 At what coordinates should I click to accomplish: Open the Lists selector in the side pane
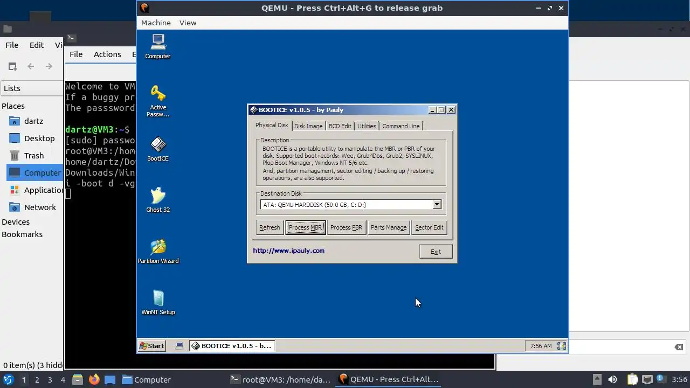click(x=32, y=88)
